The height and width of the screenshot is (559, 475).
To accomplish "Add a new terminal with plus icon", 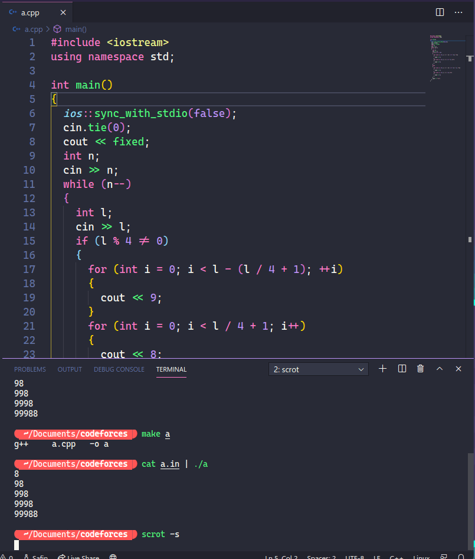I will pyautogui.click(x=382, y=369).
